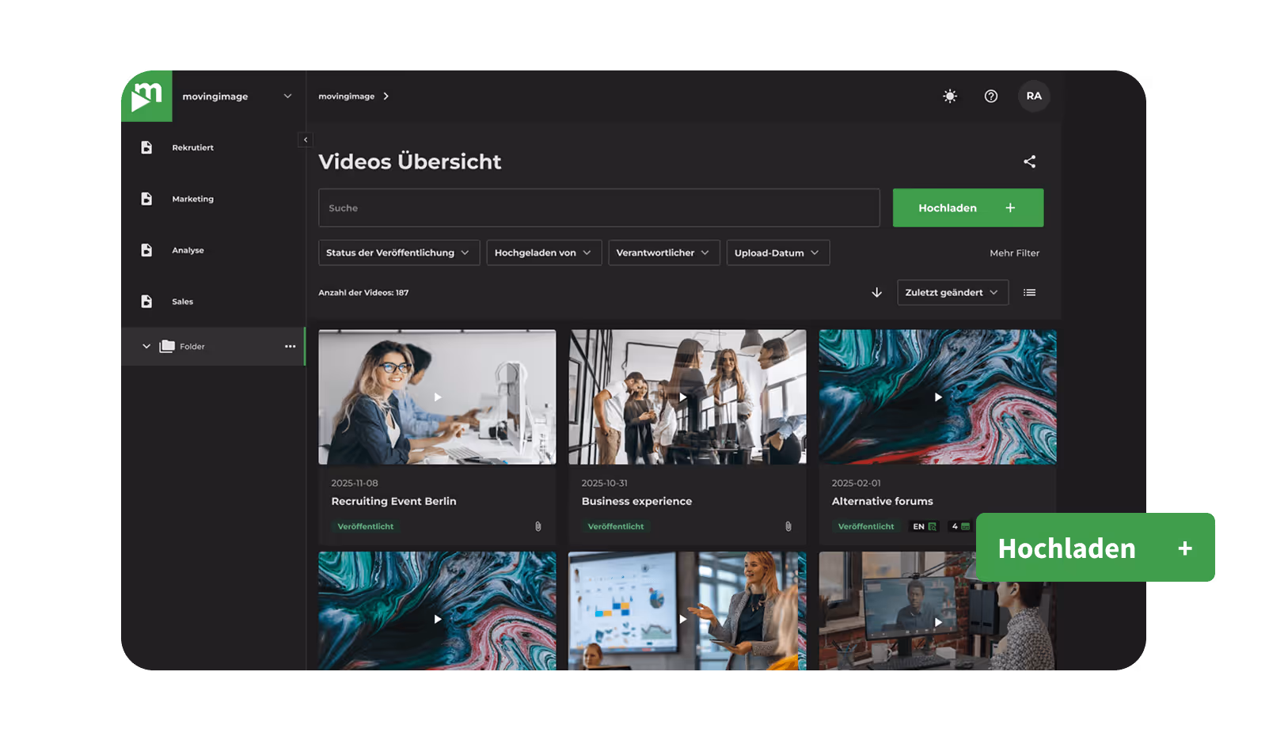Toggle sort direction arrow
Viewport: 1265px width, 740px height.
click(x=876, y=292)
